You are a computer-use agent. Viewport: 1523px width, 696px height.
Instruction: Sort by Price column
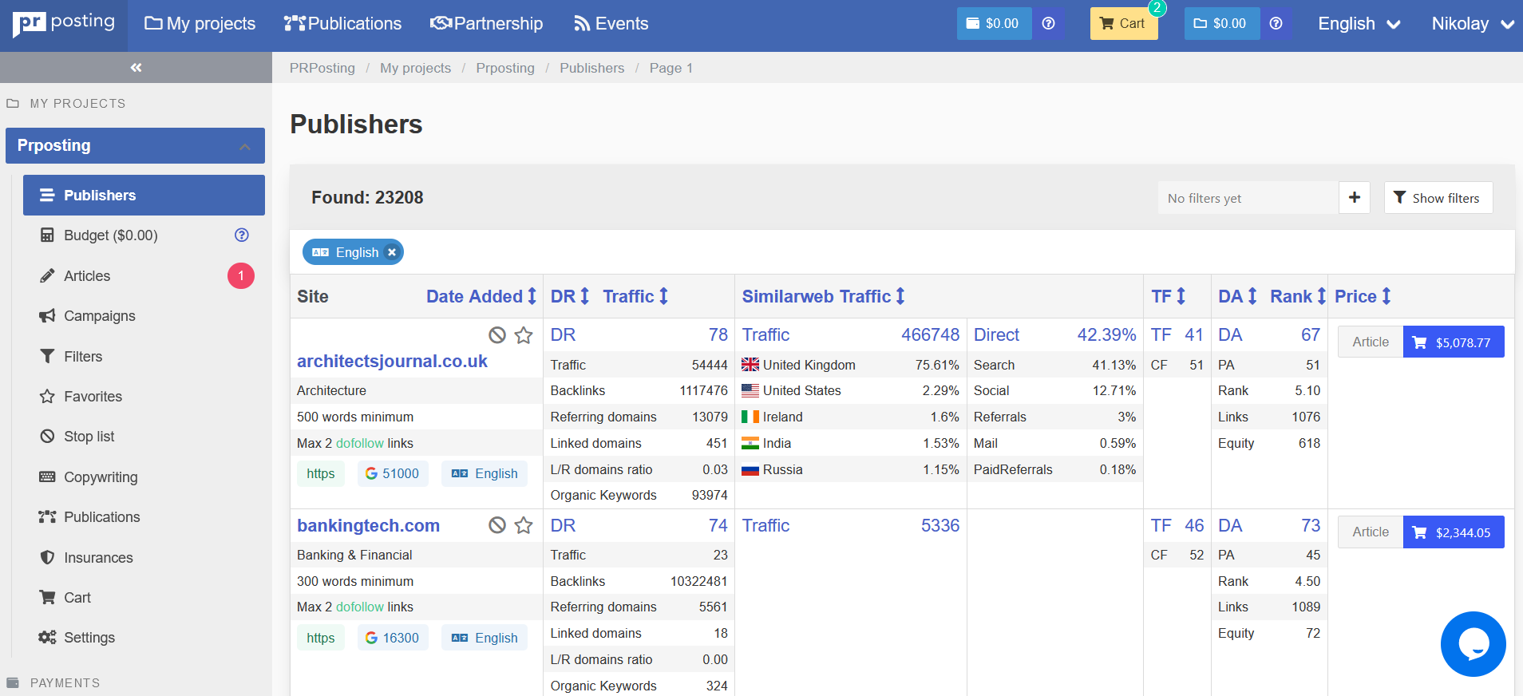[1363, 296]
